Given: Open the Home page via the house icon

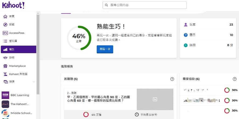Looking at the screenshot, I should click(5, 16).
